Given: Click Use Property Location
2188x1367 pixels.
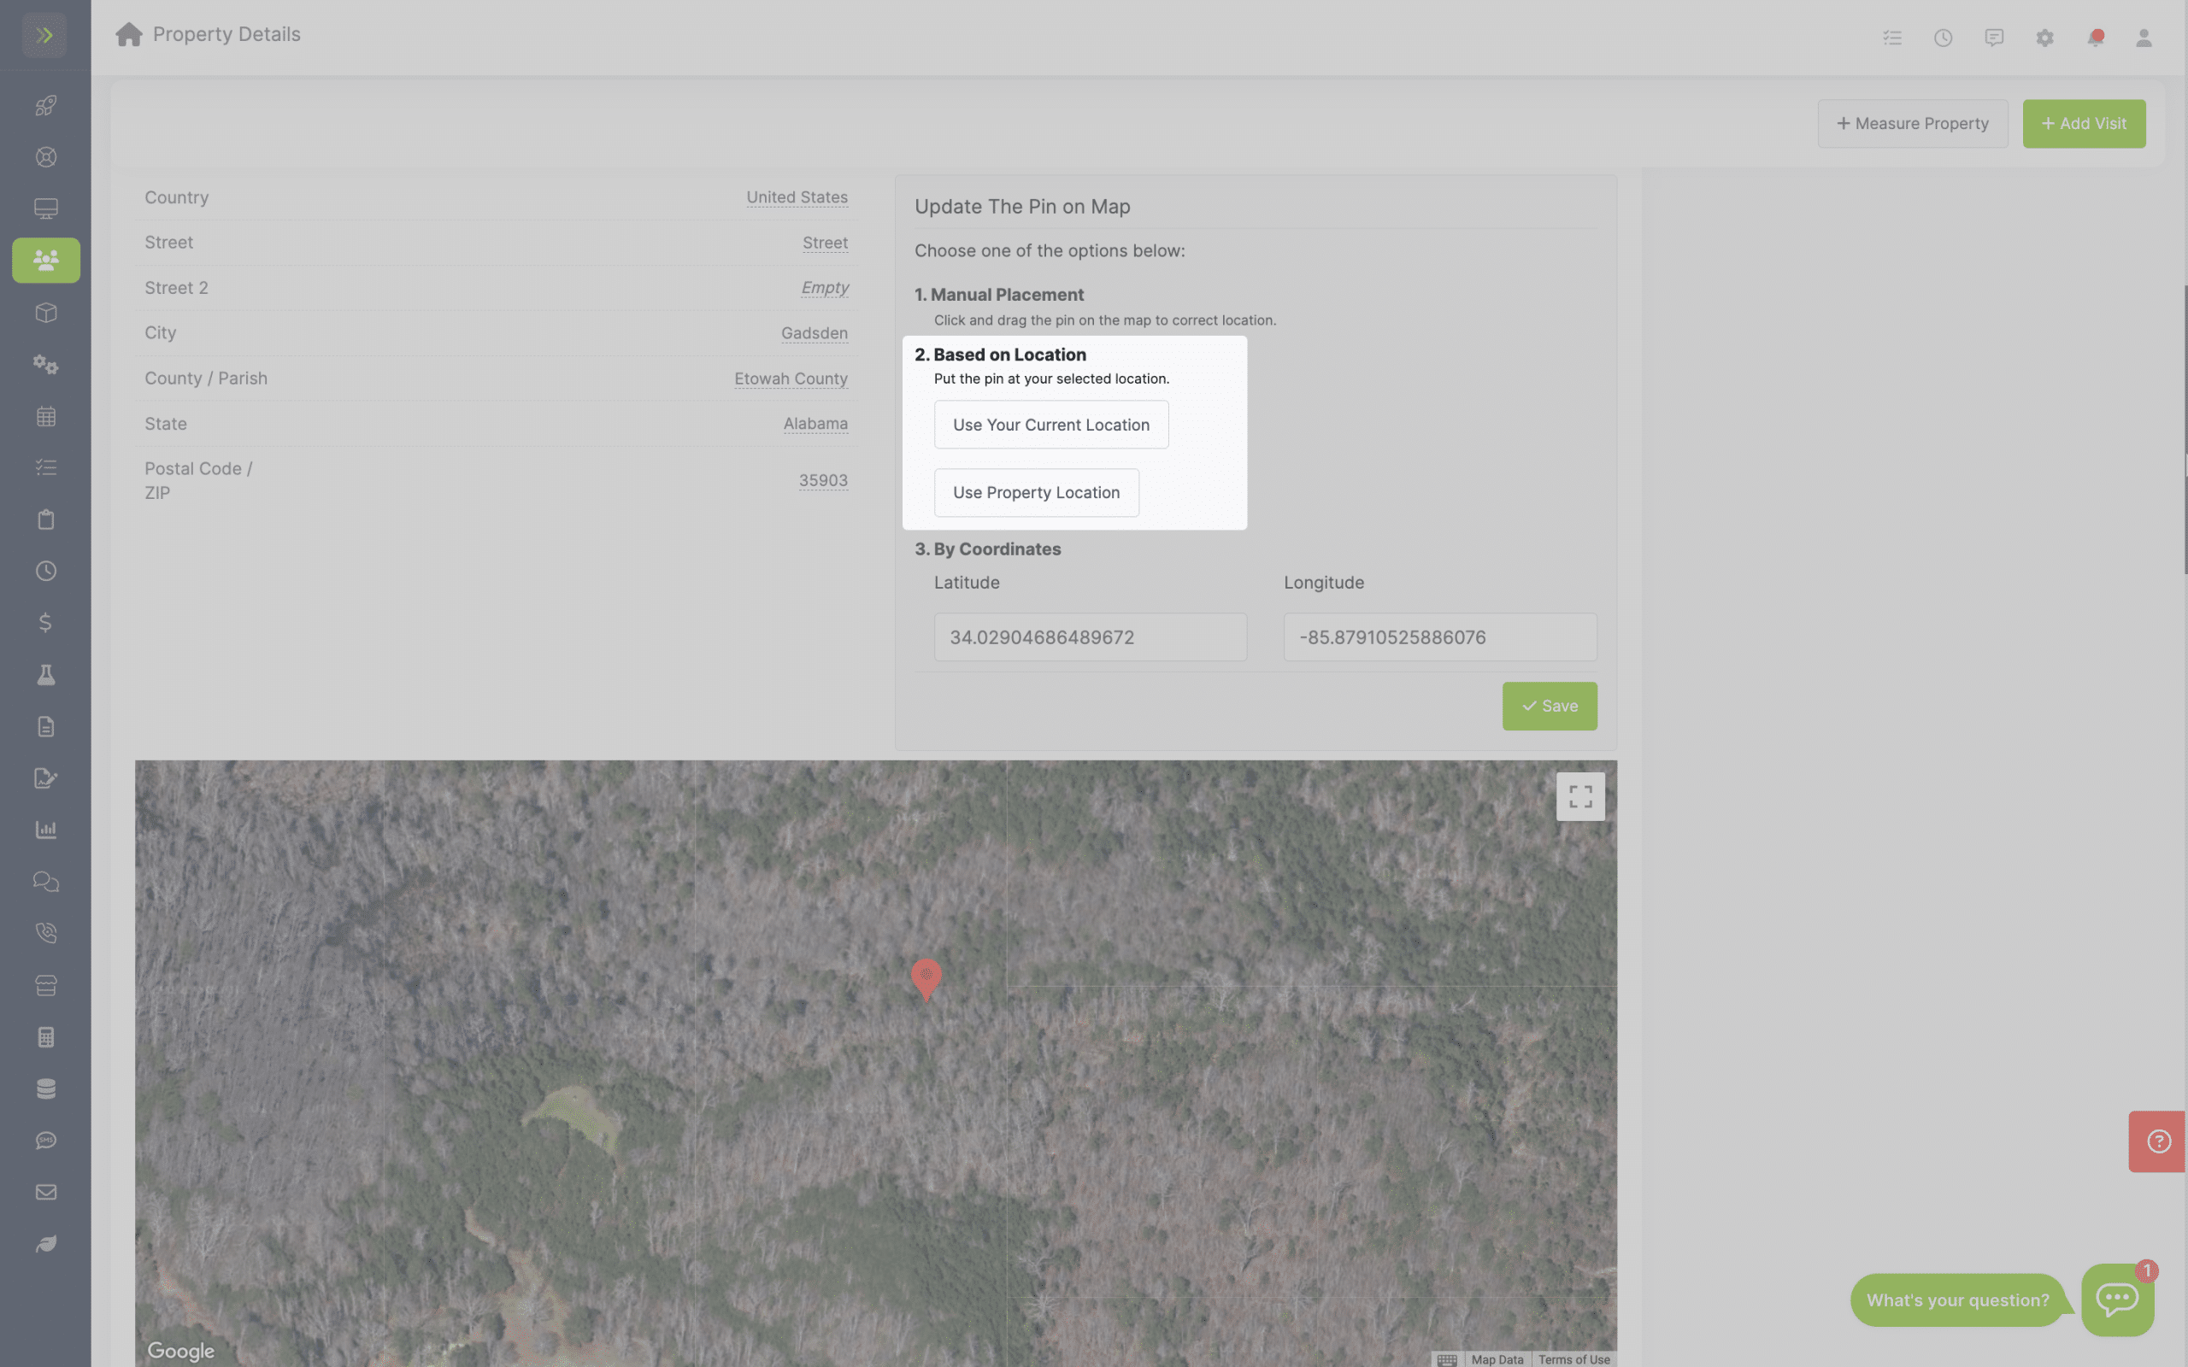Looking at the screenshot, I should pos(1036,493).
